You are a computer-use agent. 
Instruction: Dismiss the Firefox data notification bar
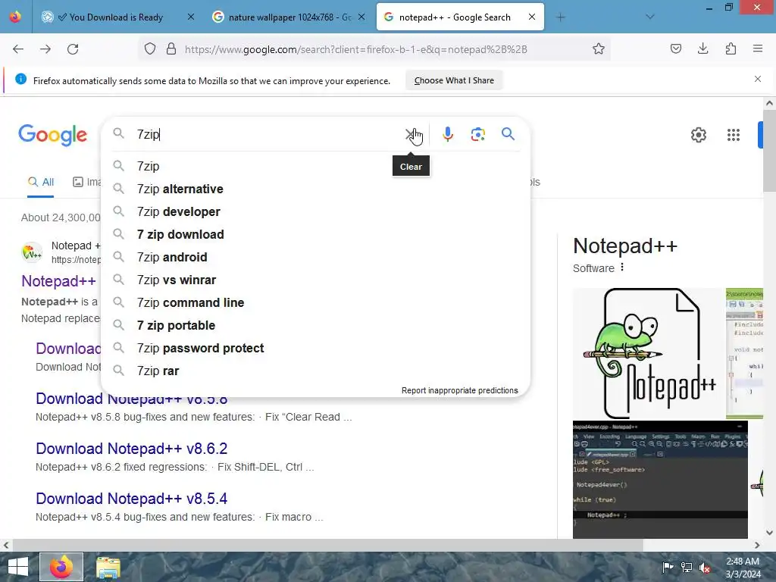point(757,79)
